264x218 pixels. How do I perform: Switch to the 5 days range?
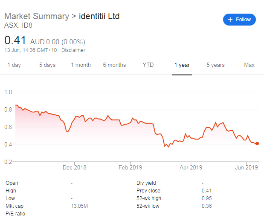(x=47, y=65)
